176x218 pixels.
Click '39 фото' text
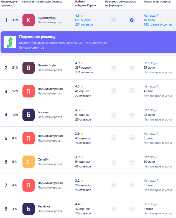click(149, 67)
